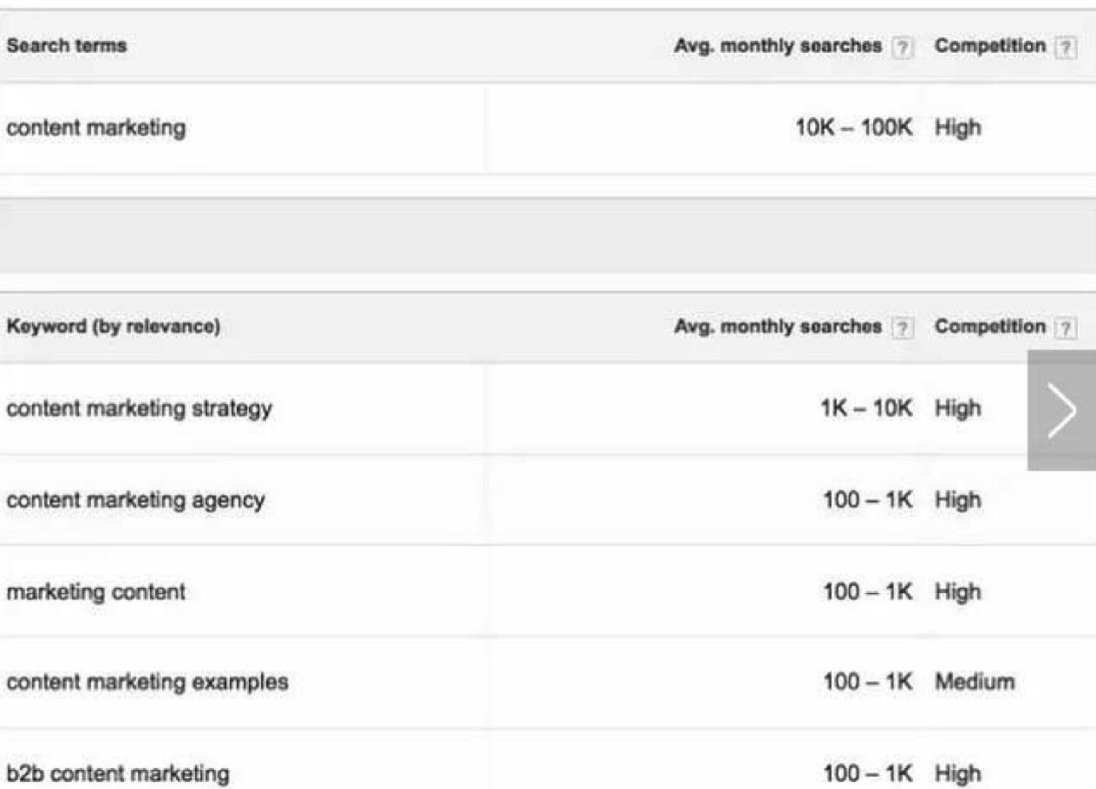The width and height of the screenshot is (1096, 789).
Task: Click help icon beside Keyword table monthly searches
Action: [902, 328]
